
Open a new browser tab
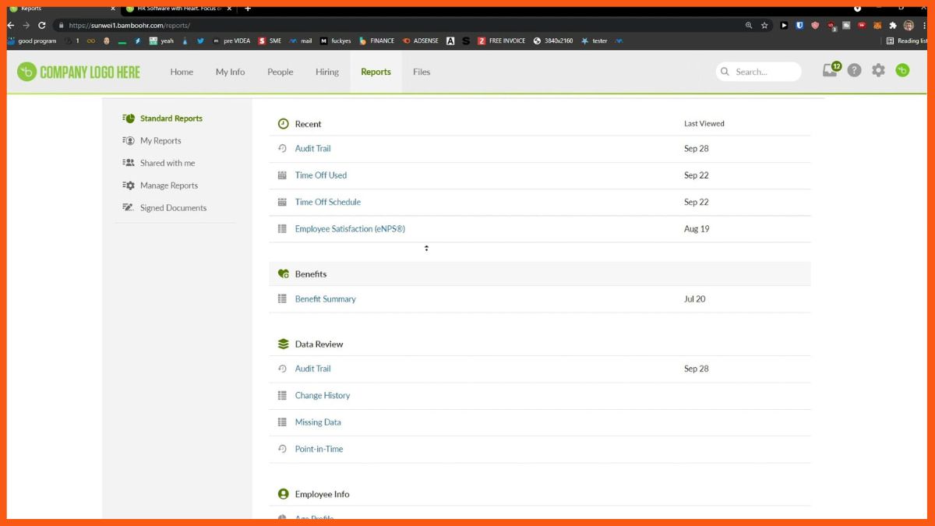tap(248, 9)
